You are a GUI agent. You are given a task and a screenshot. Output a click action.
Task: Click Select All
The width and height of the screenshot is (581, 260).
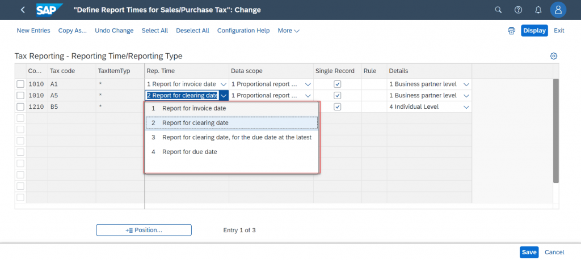click(154, 31)
